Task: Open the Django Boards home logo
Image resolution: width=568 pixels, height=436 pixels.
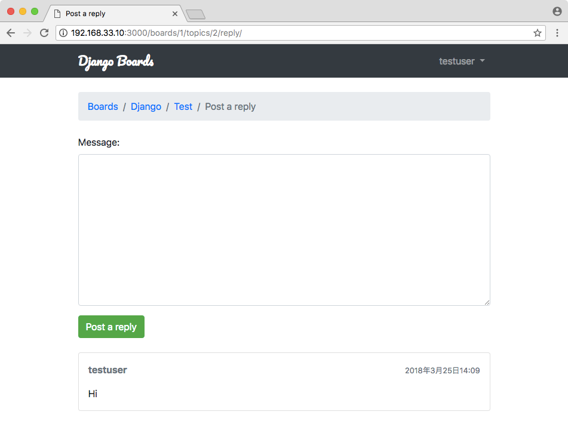Action: 116,61
